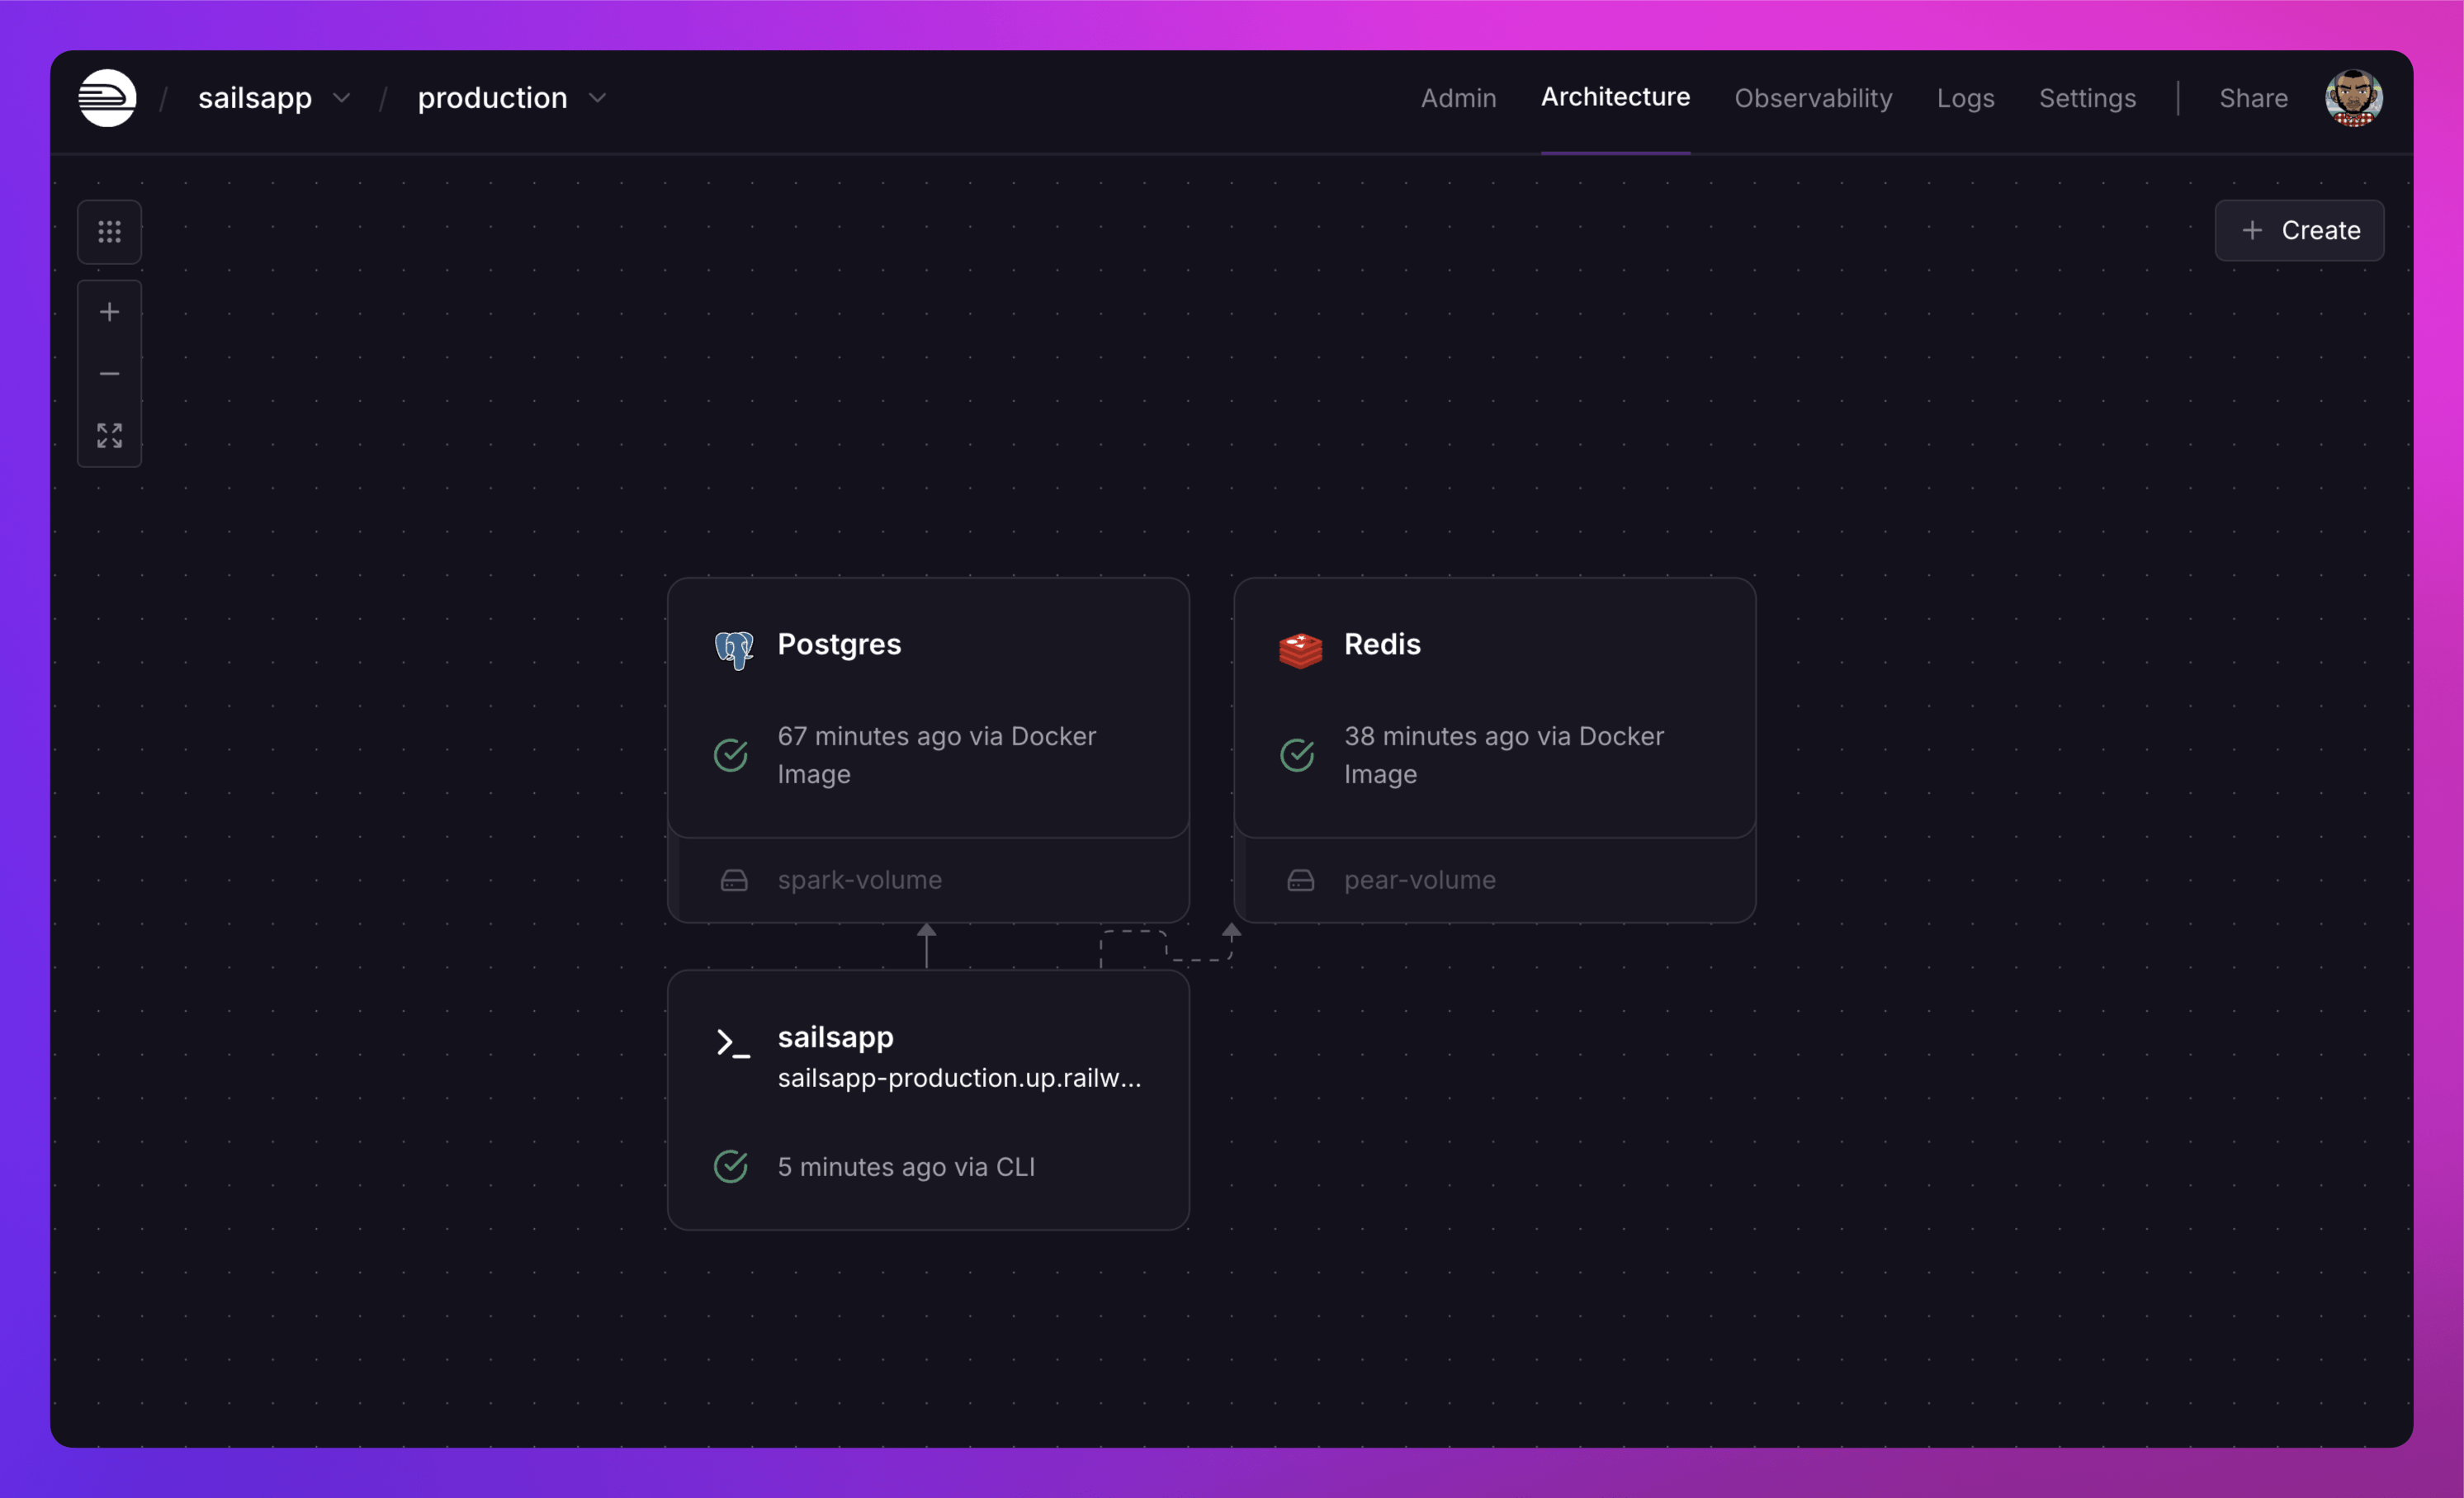Expand the production environment dropdown chevron

(598, 98)
